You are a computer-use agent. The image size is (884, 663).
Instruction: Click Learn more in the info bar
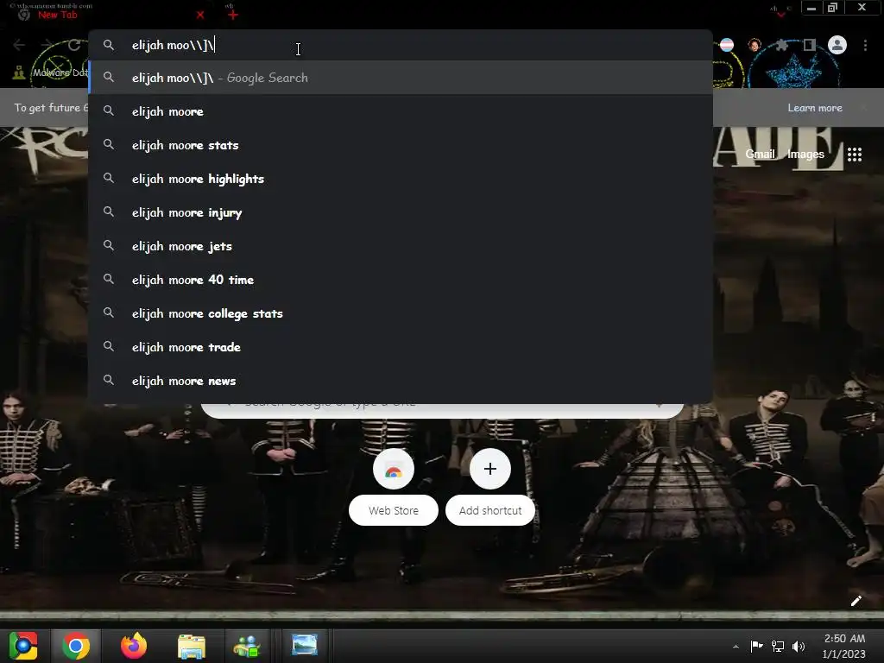[815, 108]
